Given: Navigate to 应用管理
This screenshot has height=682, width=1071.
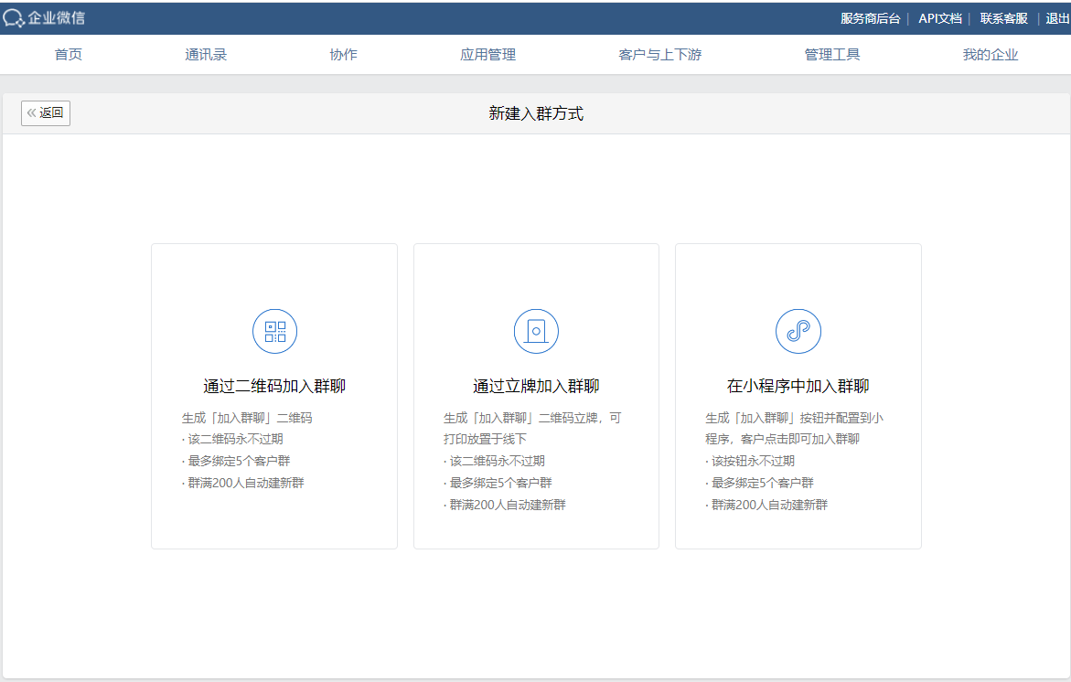Looking at the screenshot, I should [x=487, y=55].
